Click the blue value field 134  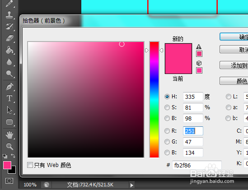pos(193,153)
